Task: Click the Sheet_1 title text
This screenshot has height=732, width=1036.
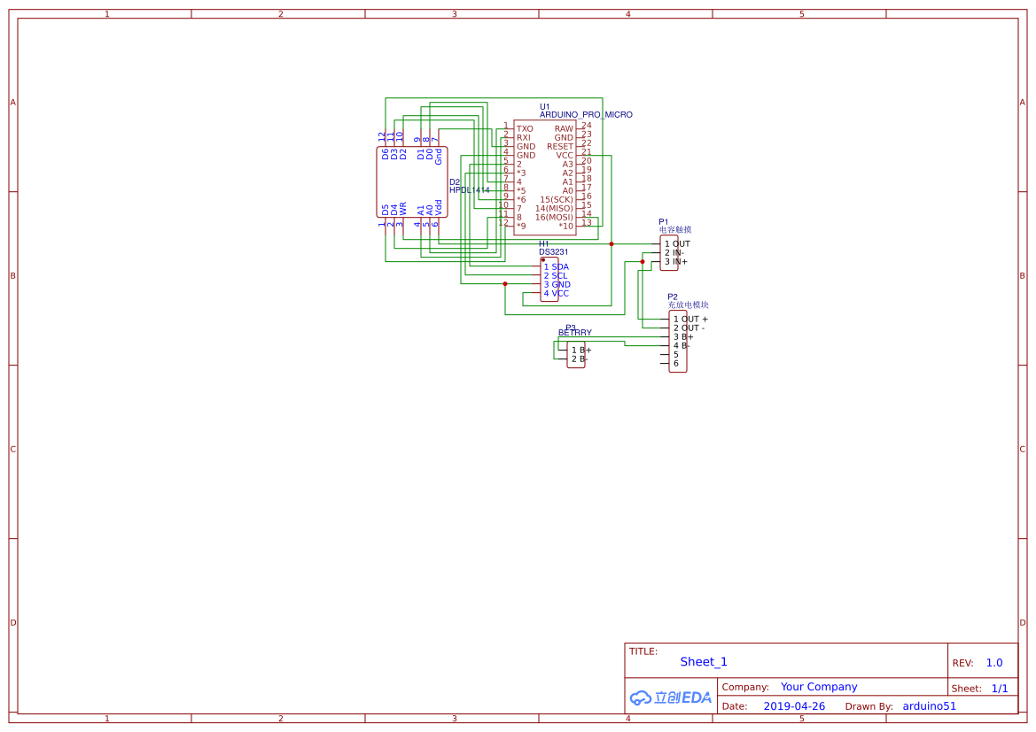Action: pyautogui.click(x=704, y=661)
